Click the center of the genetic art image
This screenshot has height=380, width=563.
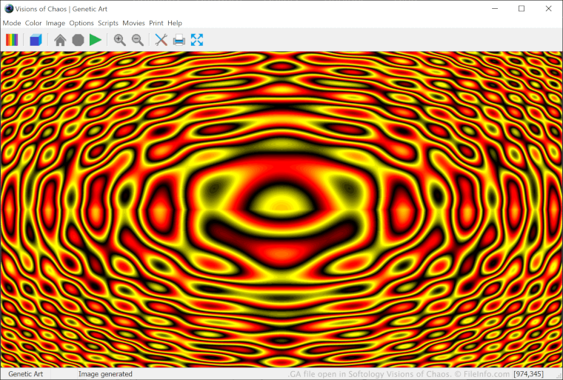[x=281, y=210]
